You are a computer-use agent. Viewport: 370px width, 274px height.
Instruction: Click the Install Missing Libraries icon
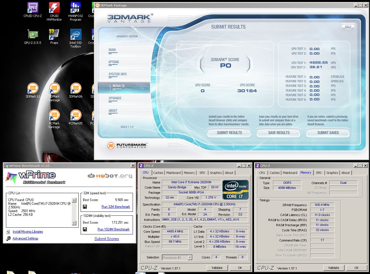(8, 232)
